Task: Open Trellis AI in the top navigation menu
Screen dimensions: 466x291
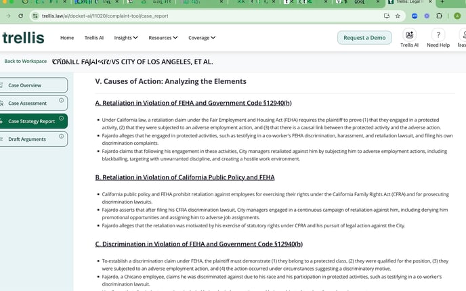Action: [94, 38]
